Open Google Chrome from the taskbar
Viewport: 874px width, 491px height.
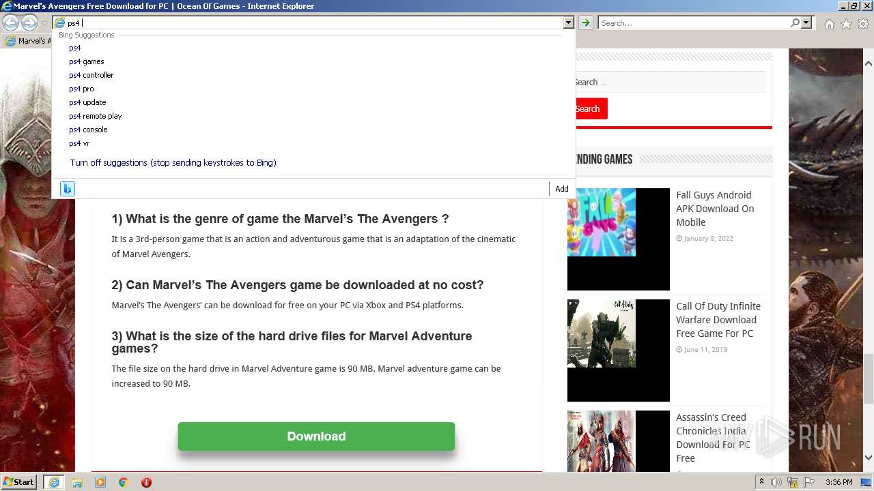pos(124,482)
